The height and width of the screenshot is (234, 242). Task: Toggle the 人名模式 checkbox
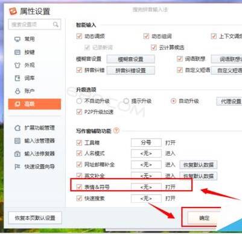[79, 153]
